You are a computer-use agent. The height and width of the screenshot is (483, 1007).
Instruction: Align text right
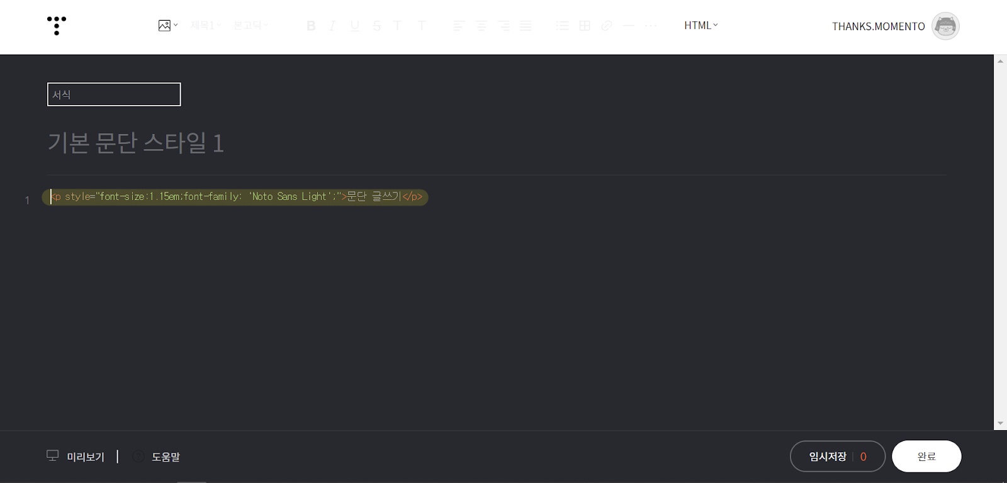coord(503,26)
